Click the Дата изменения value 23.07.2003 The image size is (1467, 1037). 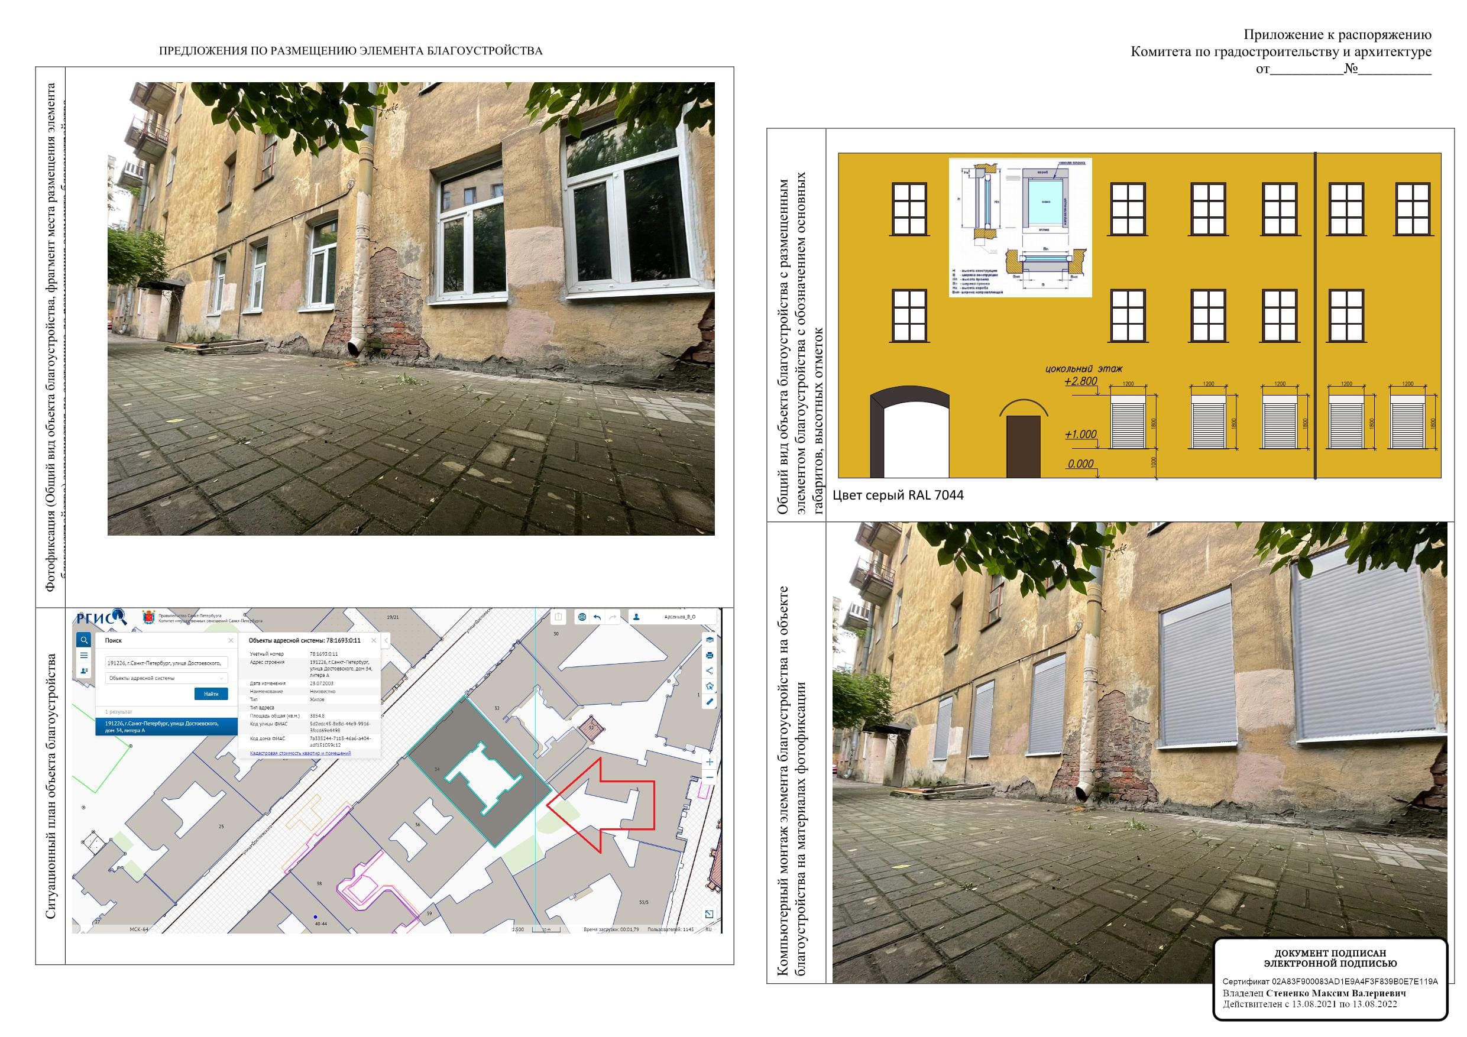pyautogui.click(x=322, y=683)
